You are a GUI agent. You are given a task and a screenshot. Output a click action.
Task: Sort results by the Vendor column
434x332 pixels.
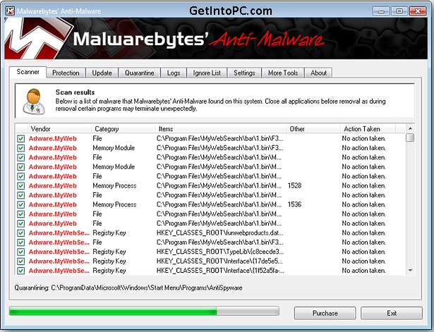[x=59, y=129]
